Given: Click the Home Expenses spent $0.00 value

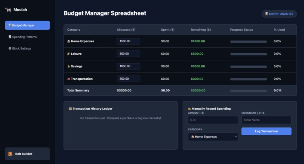Looking at the screenshot, I should pos(165,41).
